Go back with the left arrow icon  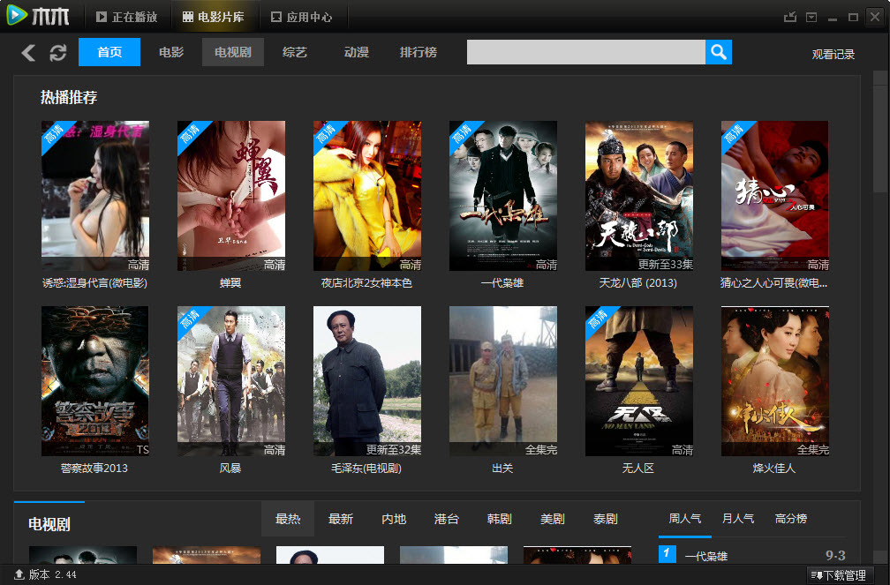tap(28, 53)
